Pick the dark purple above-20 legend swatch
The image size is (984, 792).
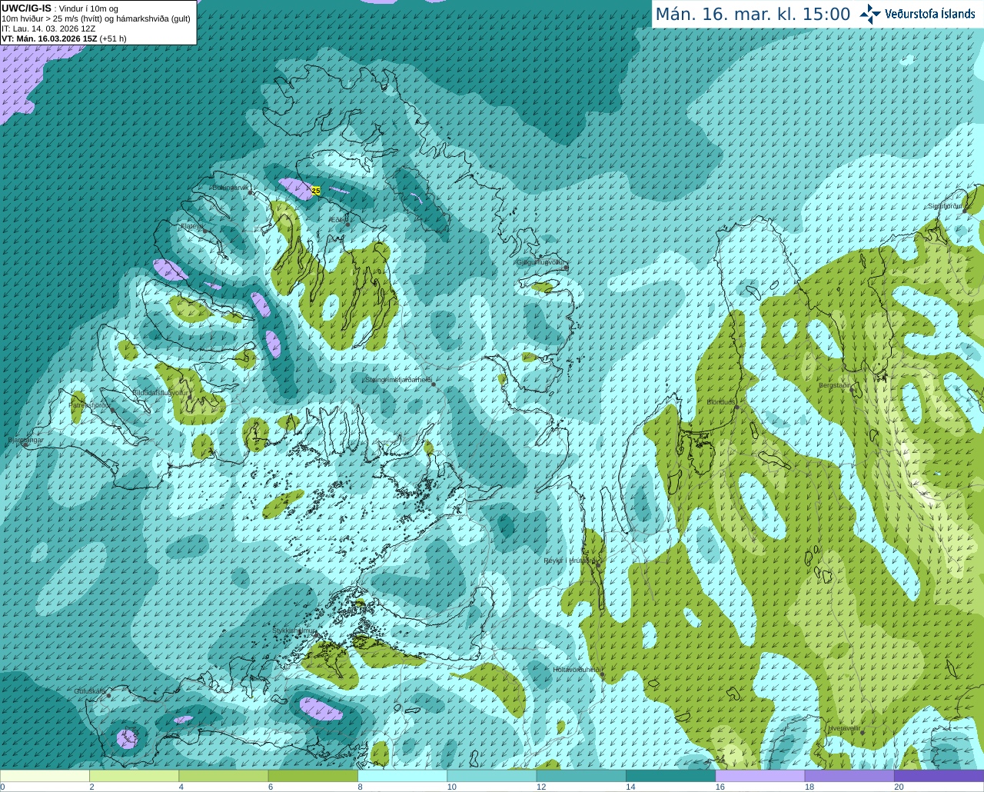click(939, 776)
